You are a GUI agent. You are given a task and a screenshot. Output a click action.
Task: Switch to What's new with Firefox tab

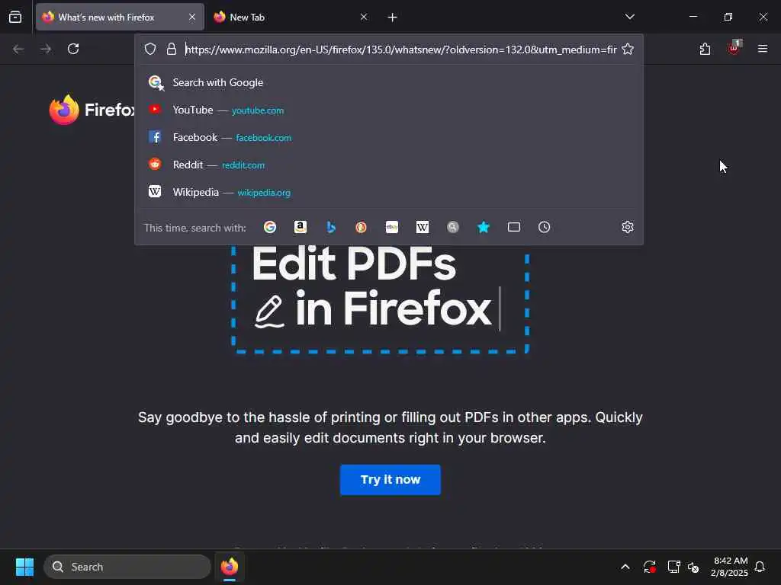[x=120, y=17]
